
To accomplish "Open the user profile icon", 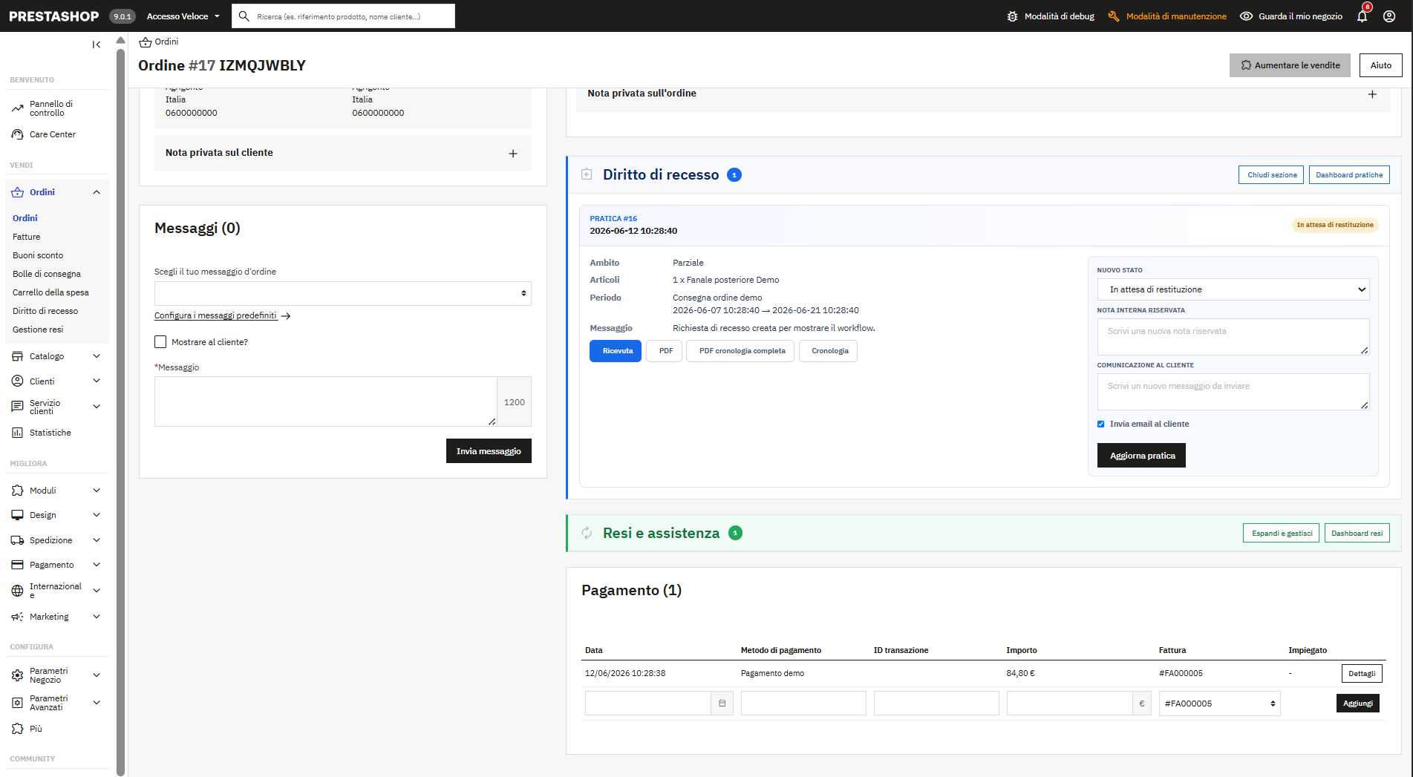I will [x=1389, y=16].
